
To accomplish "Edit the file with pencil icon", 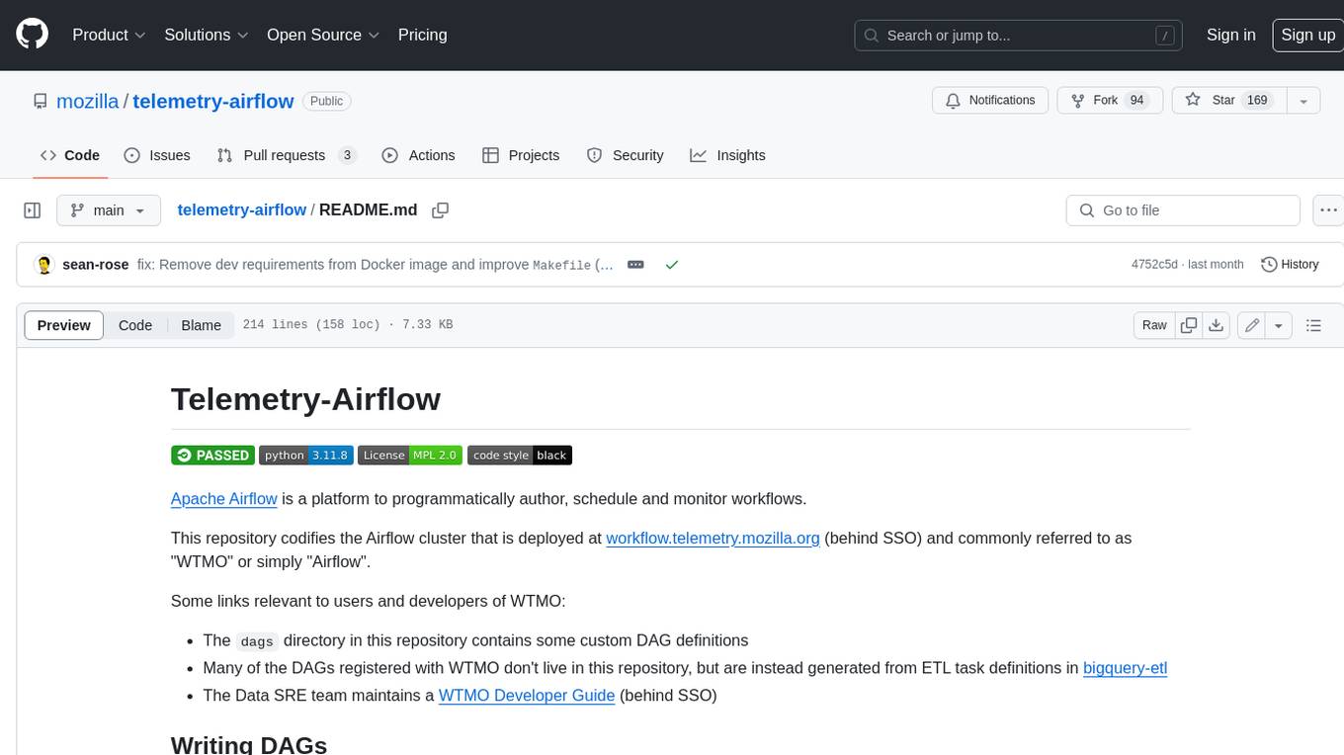I will 1252,325.
